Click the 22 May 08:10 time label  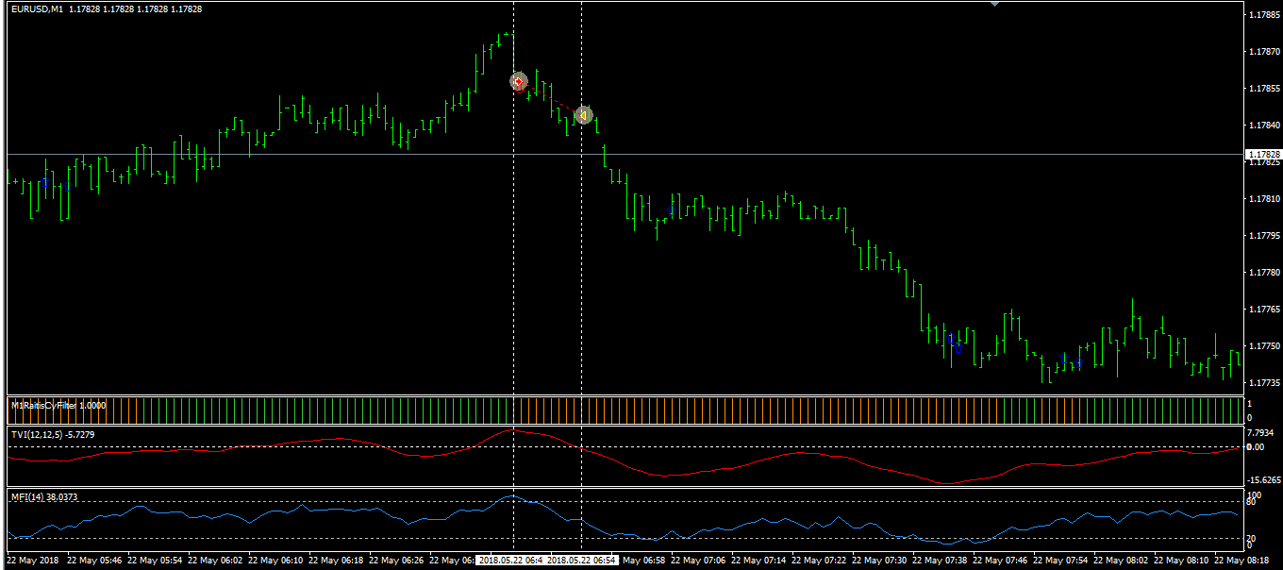tap(1180, 561)
